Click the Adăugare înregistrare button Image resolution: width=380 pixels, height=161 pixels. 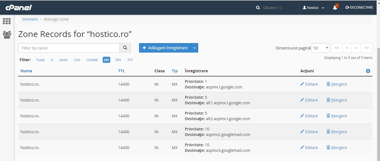point(165,48)
